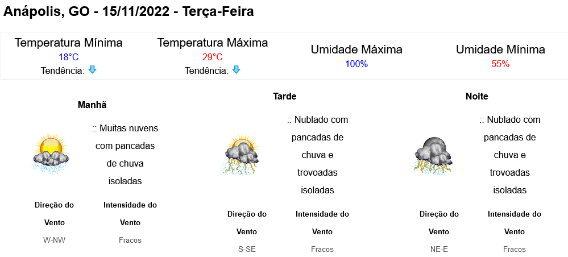Image resolution: width=568 pixels, height=257 pixels.
Task: Click the 29°C maximum temperature value
Action: 212,57
